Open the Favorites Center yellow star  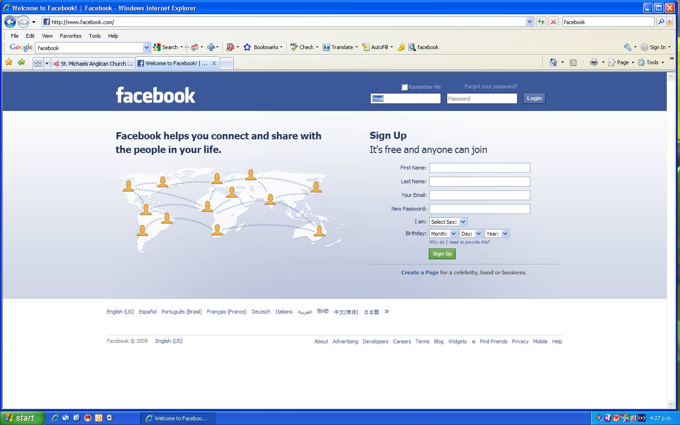coord(9,62)
